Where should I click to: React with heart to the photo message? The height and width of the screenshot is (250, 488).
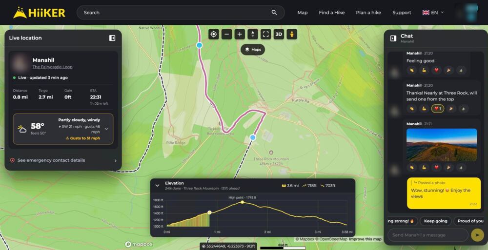click(436, 168)
